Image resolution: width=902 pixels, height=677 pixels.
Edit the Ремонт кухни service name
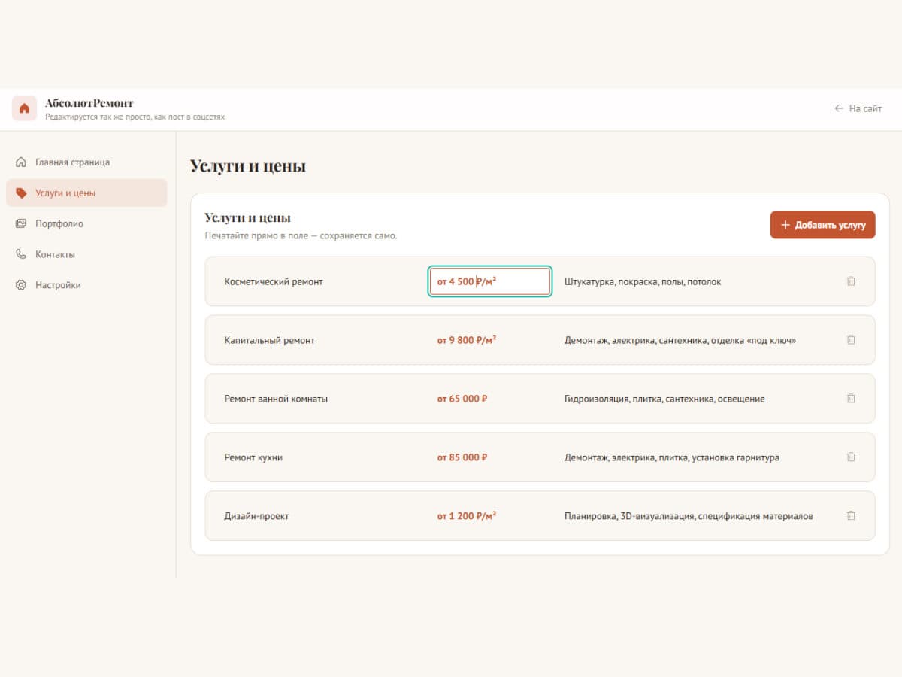pos(253,457)
